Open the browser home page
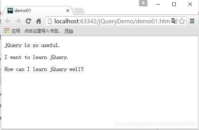Viewport: 199px width, 130px height. (38, 21)
